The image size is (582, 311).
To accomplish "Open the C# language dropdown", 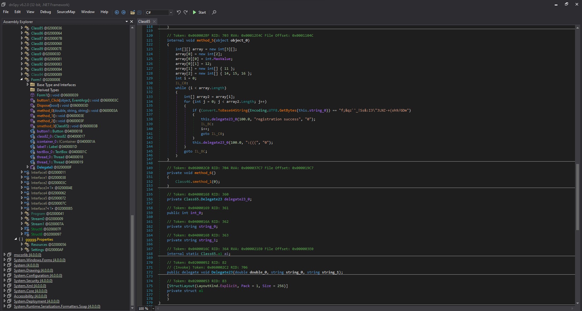I will coord(171,12).
